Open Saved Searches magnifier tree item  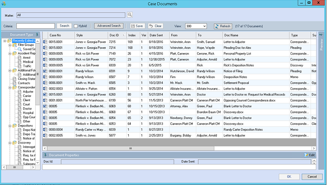point(20,49)
